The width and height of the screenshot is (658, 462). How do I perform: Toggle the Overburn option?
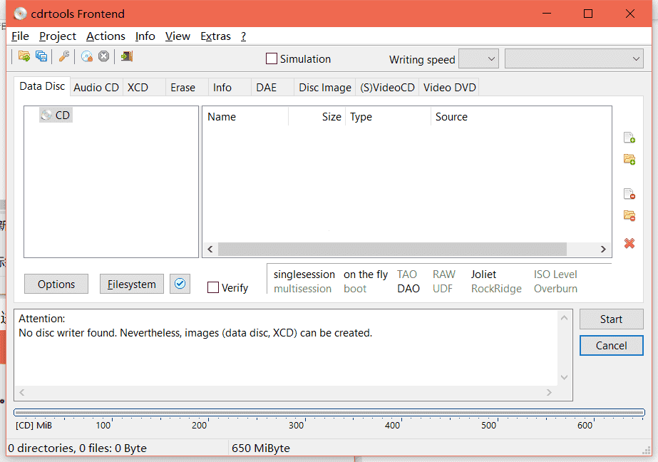[555, 289]
